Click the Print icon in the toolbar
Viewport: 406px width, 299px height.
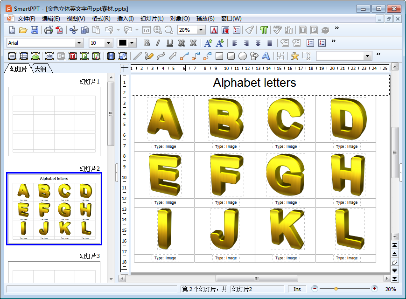click(49, 30)
